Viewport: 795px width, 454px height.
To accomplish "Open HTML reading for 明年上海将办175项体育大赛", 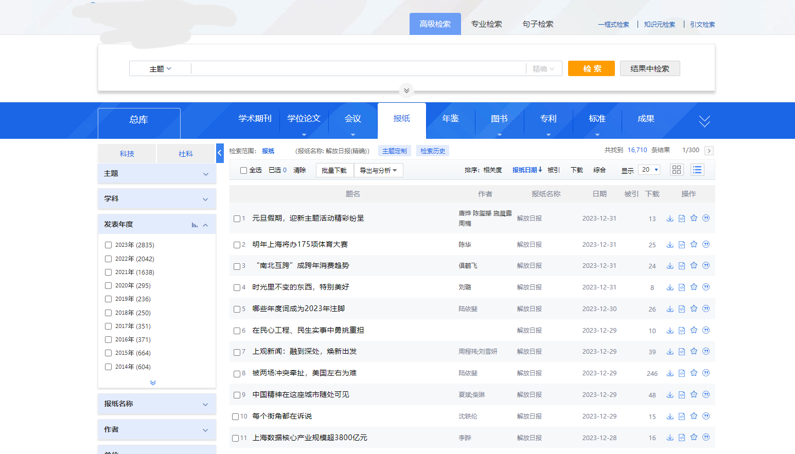I will click(x=682, y=244).
